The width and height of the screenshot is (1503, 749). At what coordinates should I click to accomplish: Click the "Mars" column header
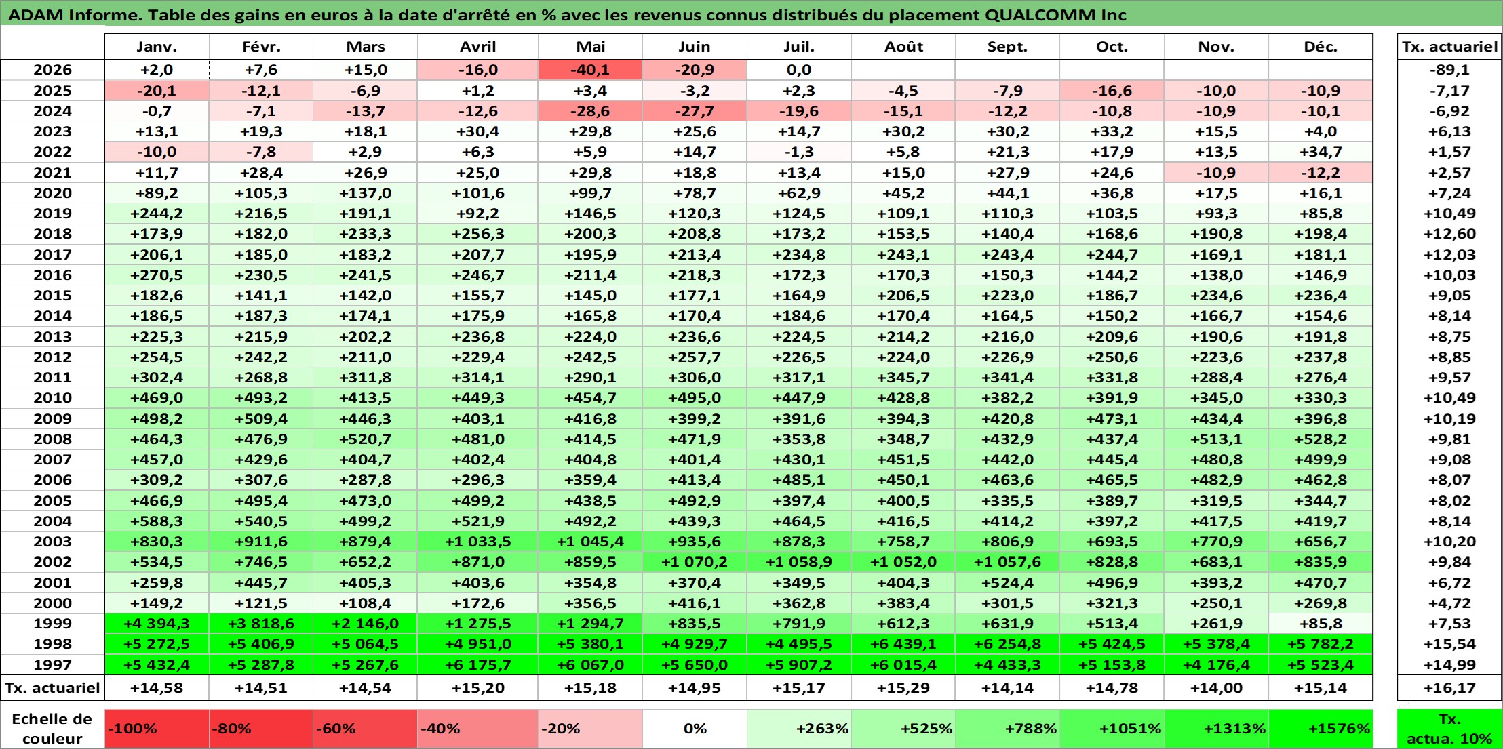tap(366, 47)
